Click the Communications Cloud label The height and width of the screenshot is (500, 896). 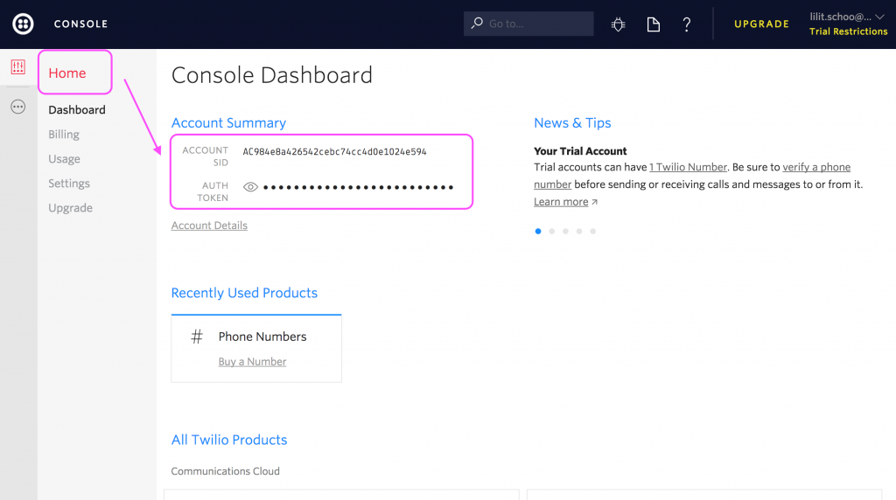tap(225, 471)
